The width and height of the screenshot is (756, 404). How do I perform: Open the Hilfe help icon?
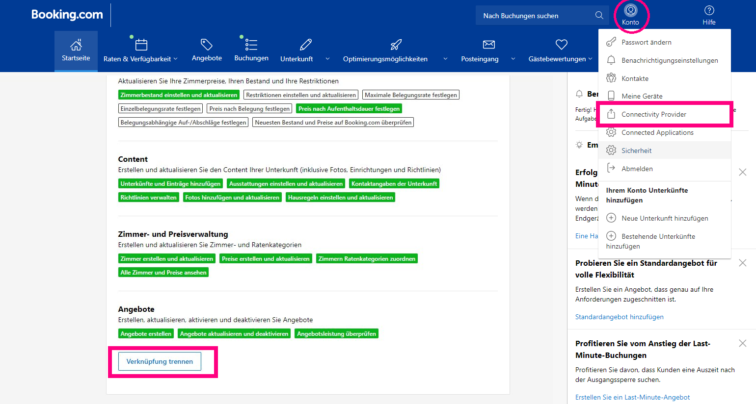709,10
